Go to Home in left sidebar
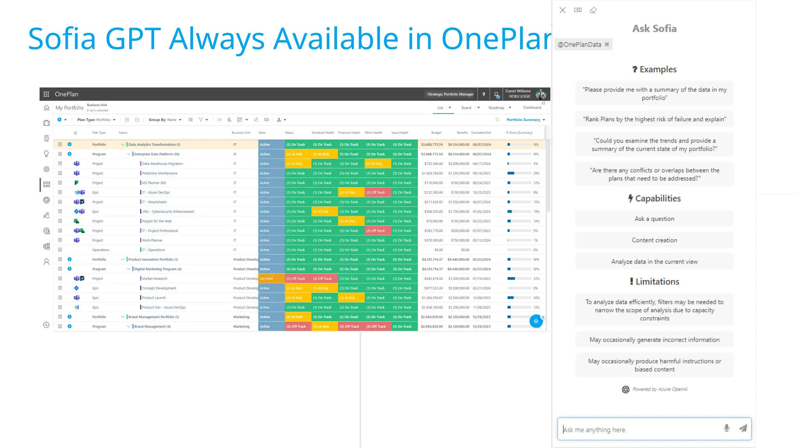Viewport: 797px width, 448px height. pyautogui.click(x=46, y=108)
